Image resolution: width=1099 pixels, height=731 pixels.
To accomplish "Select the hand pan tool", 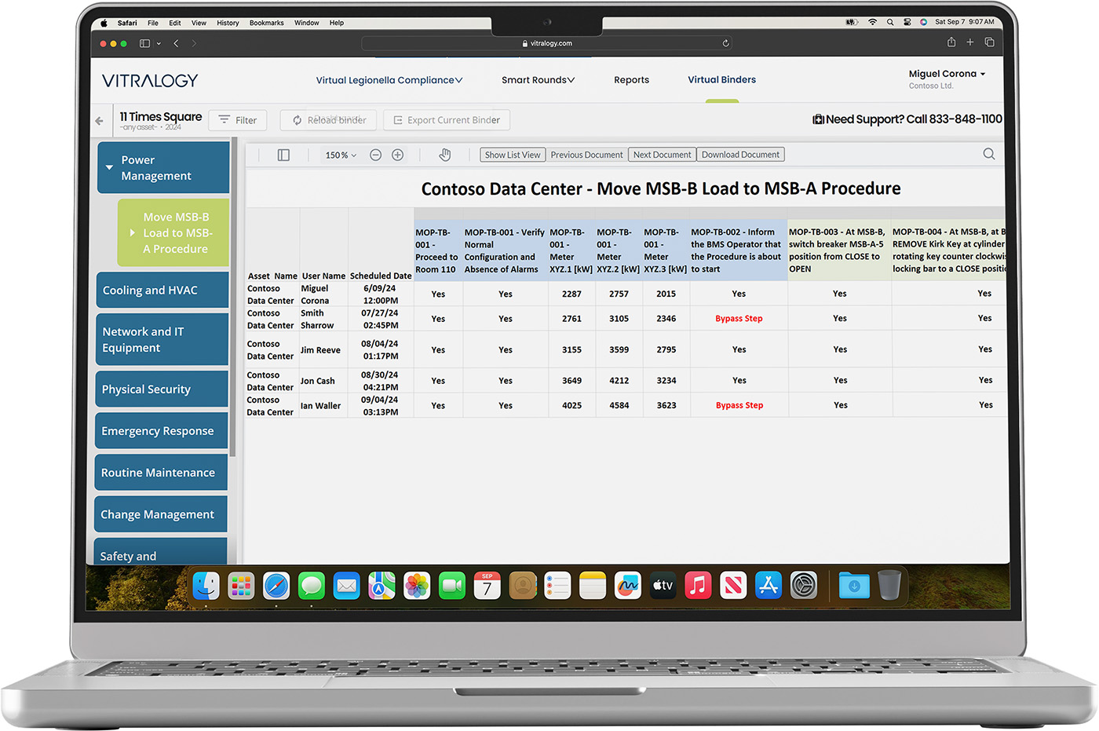I will pyautogui.click(x=445, y=155).
